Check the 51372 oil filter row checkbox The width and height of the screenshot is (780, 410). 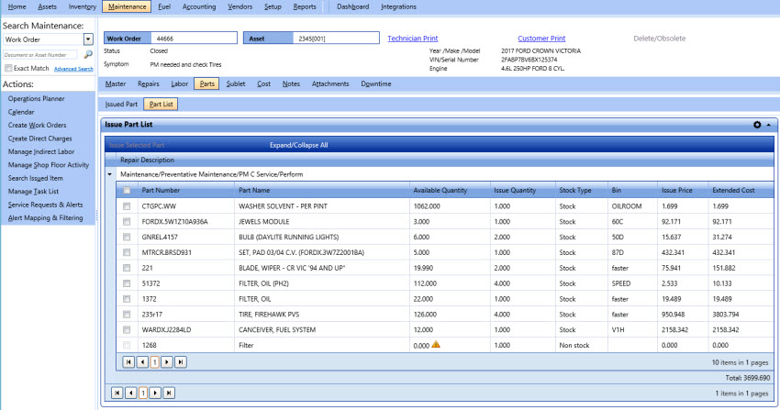point(127,283)
